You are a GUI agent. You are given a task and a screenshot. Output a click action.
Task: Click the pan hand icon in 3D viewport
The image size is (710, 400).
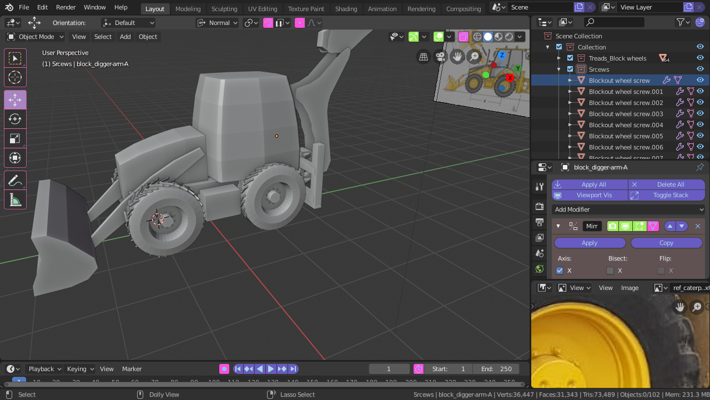[x=457, y=57]
